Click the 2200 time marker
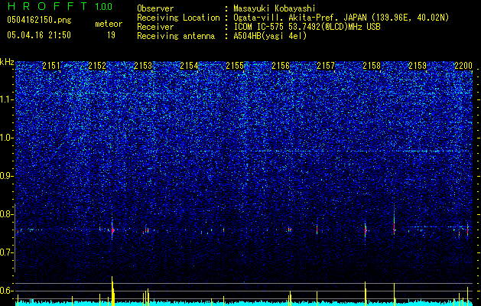Viewport: 481px width, 306px height. tap(463, 65)
